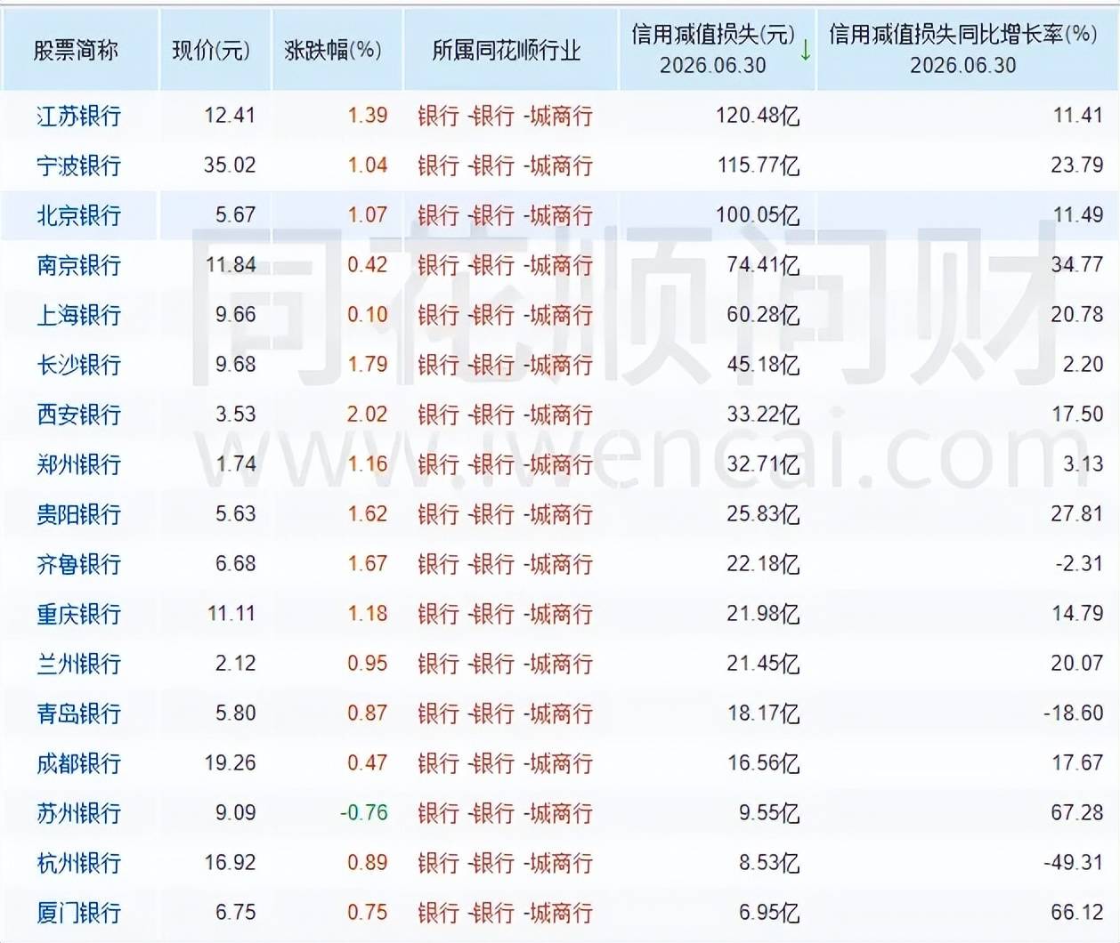The height and width of the screenshot is (943, 1120).
Task: Sort by 涨跌幅(%) column header
Action: click(333, 50)
